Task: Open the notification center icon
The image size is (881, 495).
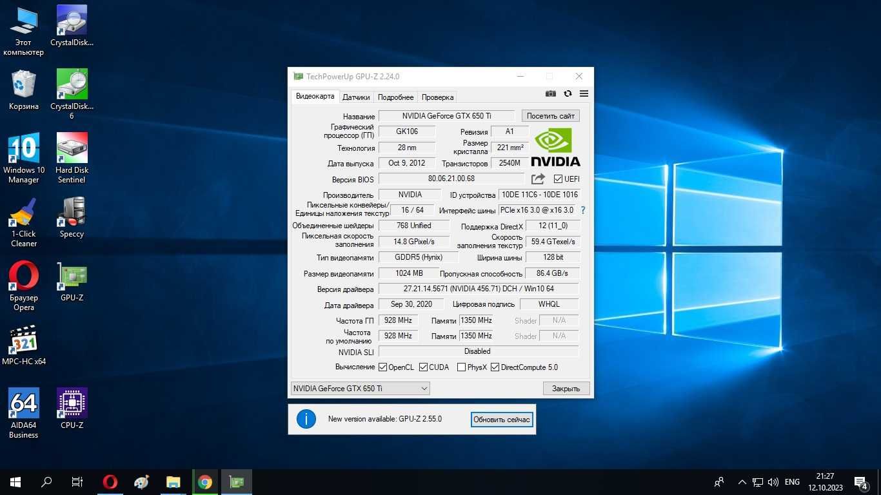Action: 860,481
